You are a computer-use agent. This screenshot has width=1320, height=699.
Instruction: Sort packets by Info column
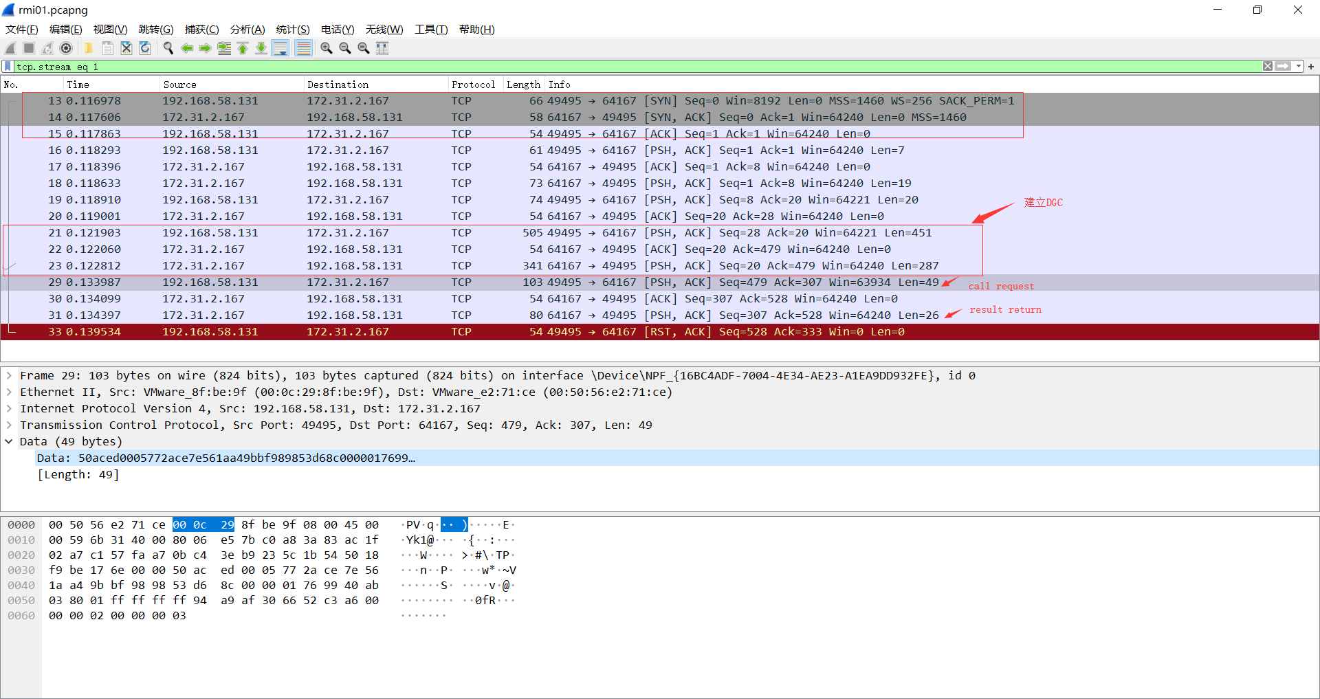pyautogui.click(x=932, y=85)
